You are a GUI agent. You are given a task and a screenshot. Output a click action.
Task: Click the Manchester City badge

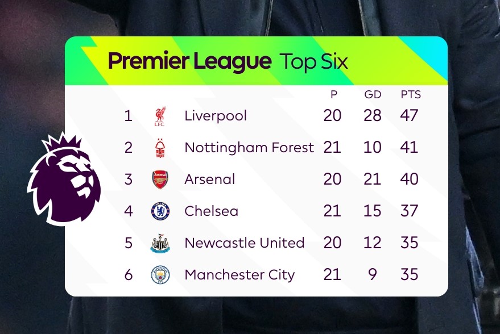tap(160, 275)
